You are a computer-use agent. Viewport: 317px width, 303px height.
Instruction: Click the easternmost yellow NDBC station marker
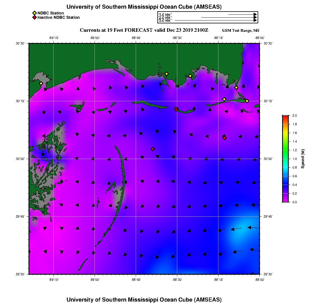247,101
